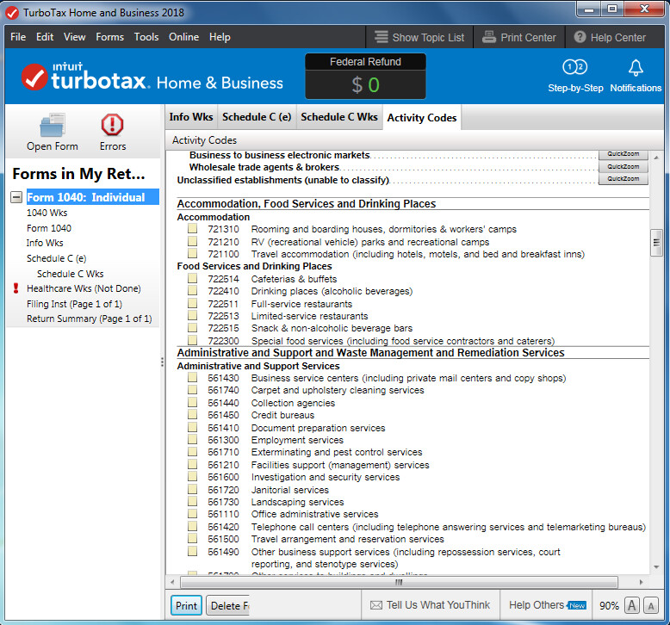
Task: Check code 721100 Travel accommodation
Action: (x=192, y=253)
